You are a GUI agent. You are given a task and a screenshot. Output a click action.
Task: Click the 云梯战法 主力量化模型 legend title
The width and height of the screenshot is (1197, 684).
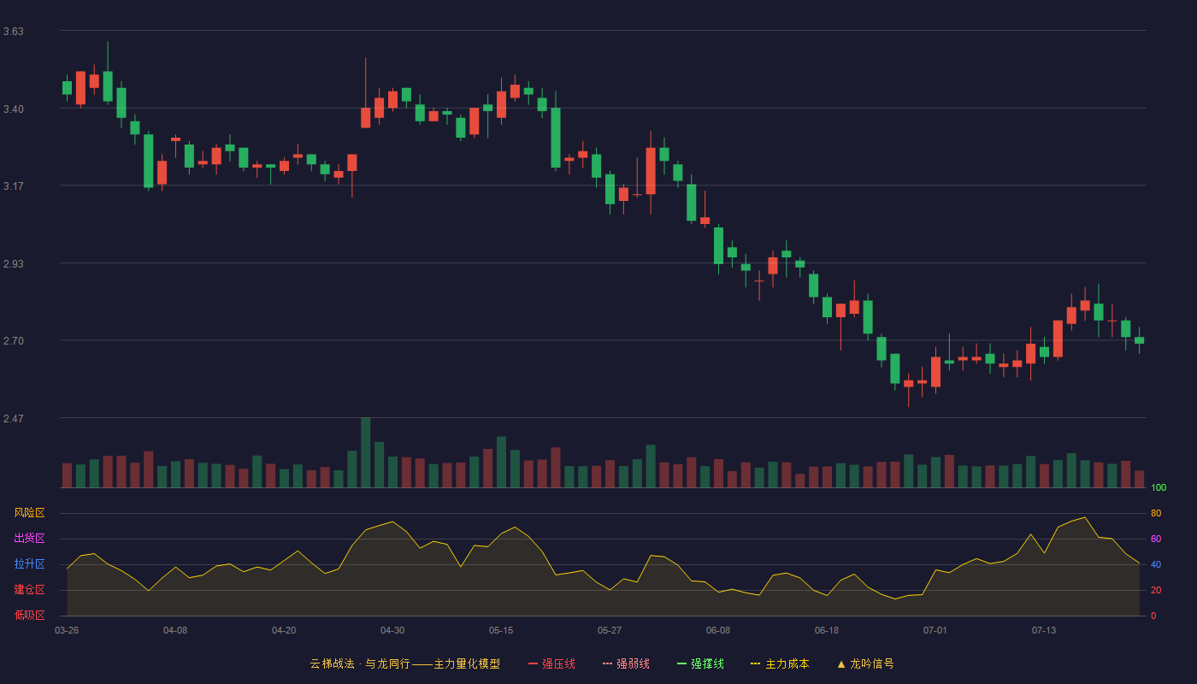[x=404, y=663]
